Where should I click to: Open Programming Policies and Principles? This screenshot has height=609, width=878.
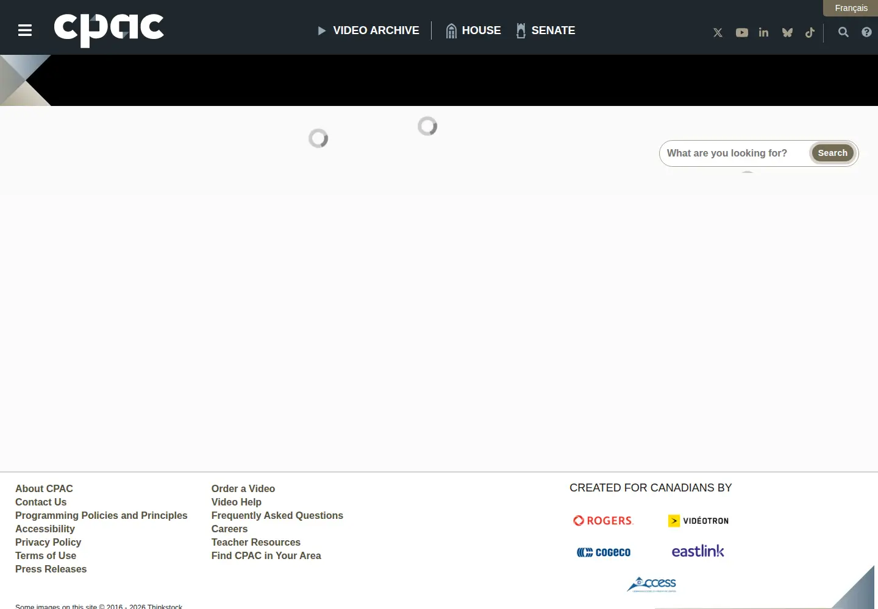coord(101,516)
